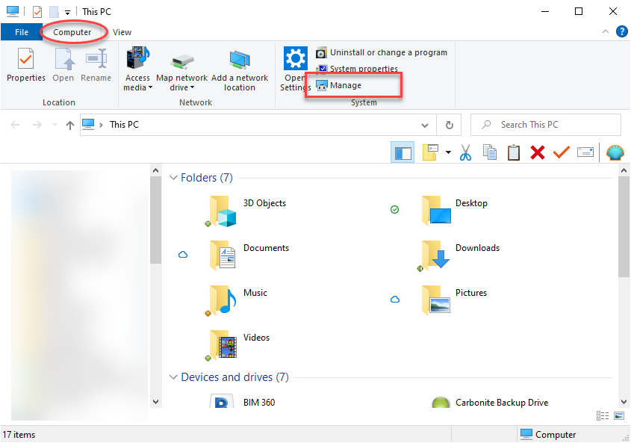This screenshot has width=631, height=443.
Task: Open the Access media dropdown
Action: [x=137, y=69]
